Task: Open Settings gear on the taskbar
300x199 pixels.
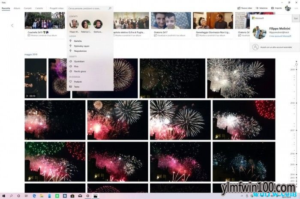Action: (x=88, y=196)
